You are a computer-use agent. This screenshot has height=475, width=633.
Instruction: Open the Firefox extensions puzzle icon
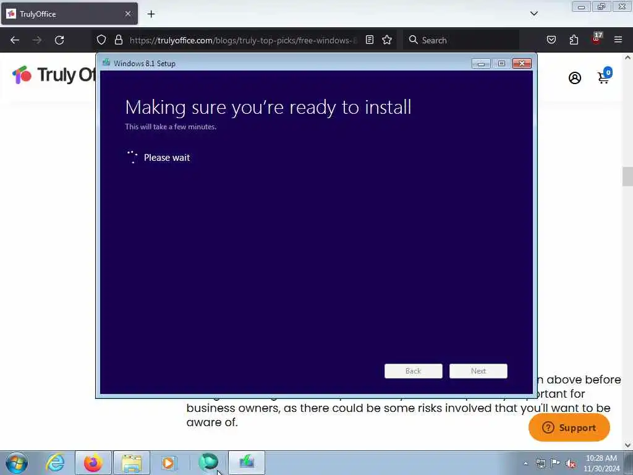[574, 40]
